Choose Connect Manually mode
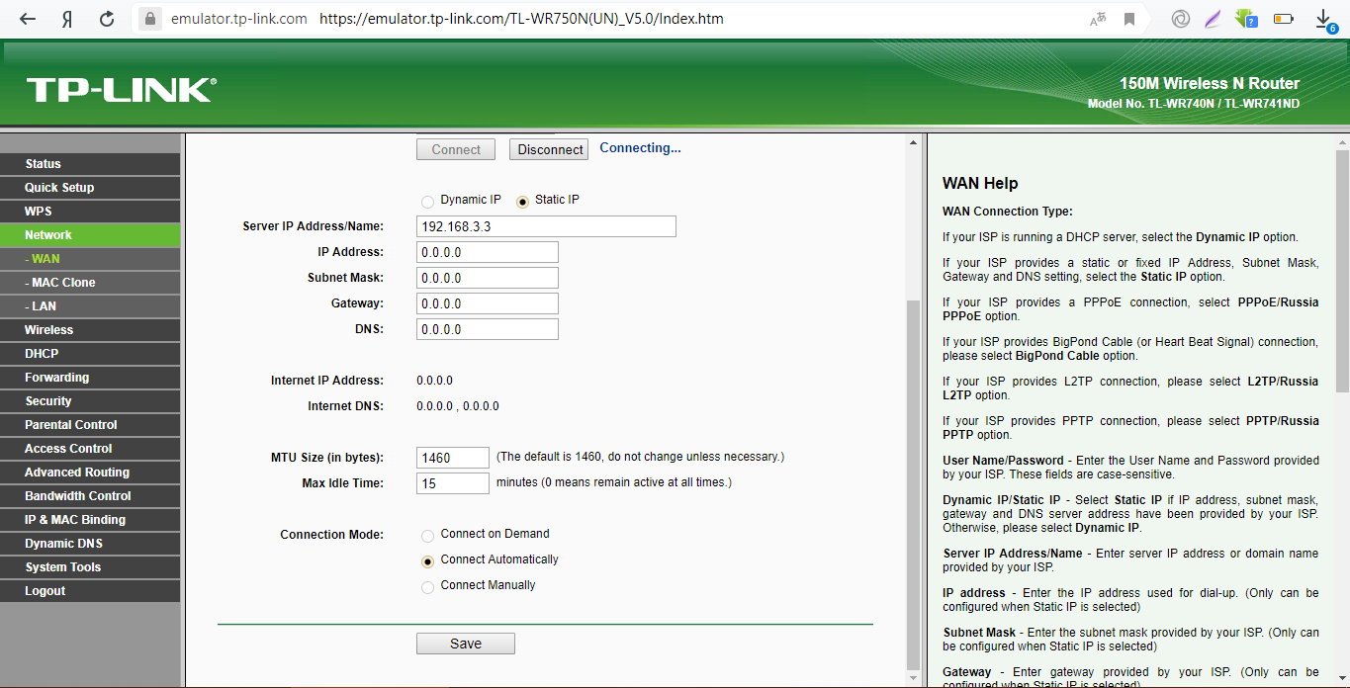This screenshot has height=688, width=1350. pyautogui.click(x=427, y=587)
